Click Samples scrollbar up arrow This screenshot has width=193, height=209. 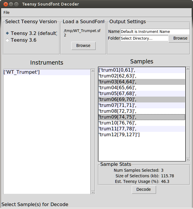(x=188, y=68)
